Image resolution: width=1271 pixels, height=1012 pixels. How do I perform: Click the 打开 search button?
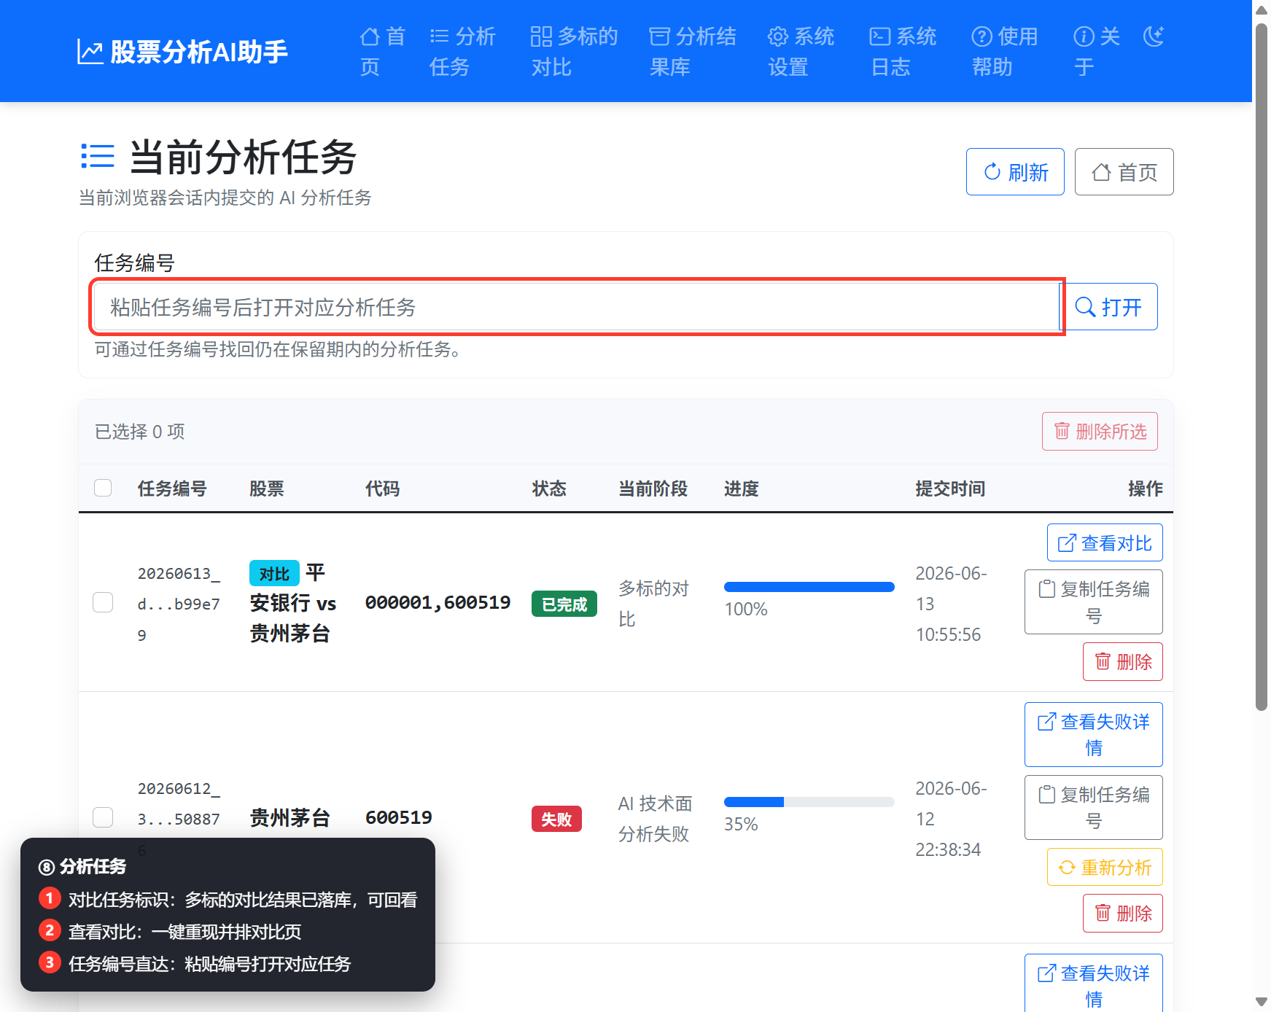(1108, 307)
